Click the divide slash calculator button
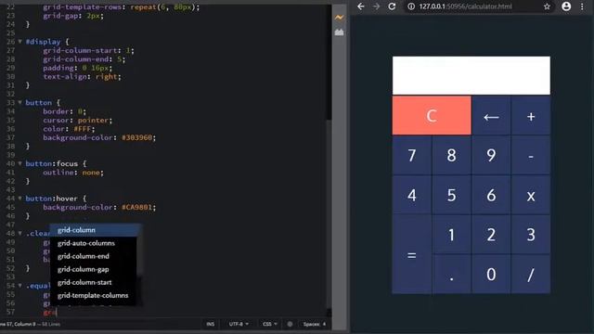Viewport: 594px width, 334px height. pyautogui.click(x=531, y=274)
